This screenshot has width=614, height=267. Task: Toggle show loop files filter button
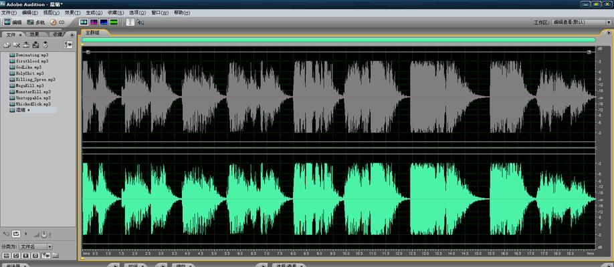pos(16,255)
